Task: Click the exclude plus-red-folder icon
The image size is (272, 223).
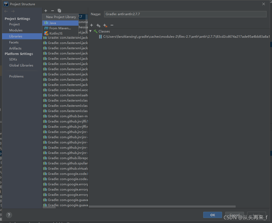Action: click(x=105, y=25)
